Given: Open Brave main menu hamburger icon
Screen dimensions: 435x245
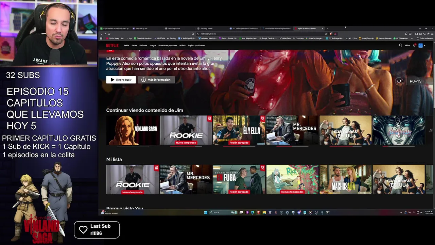Looking at the screenshot, I should 432,34.
